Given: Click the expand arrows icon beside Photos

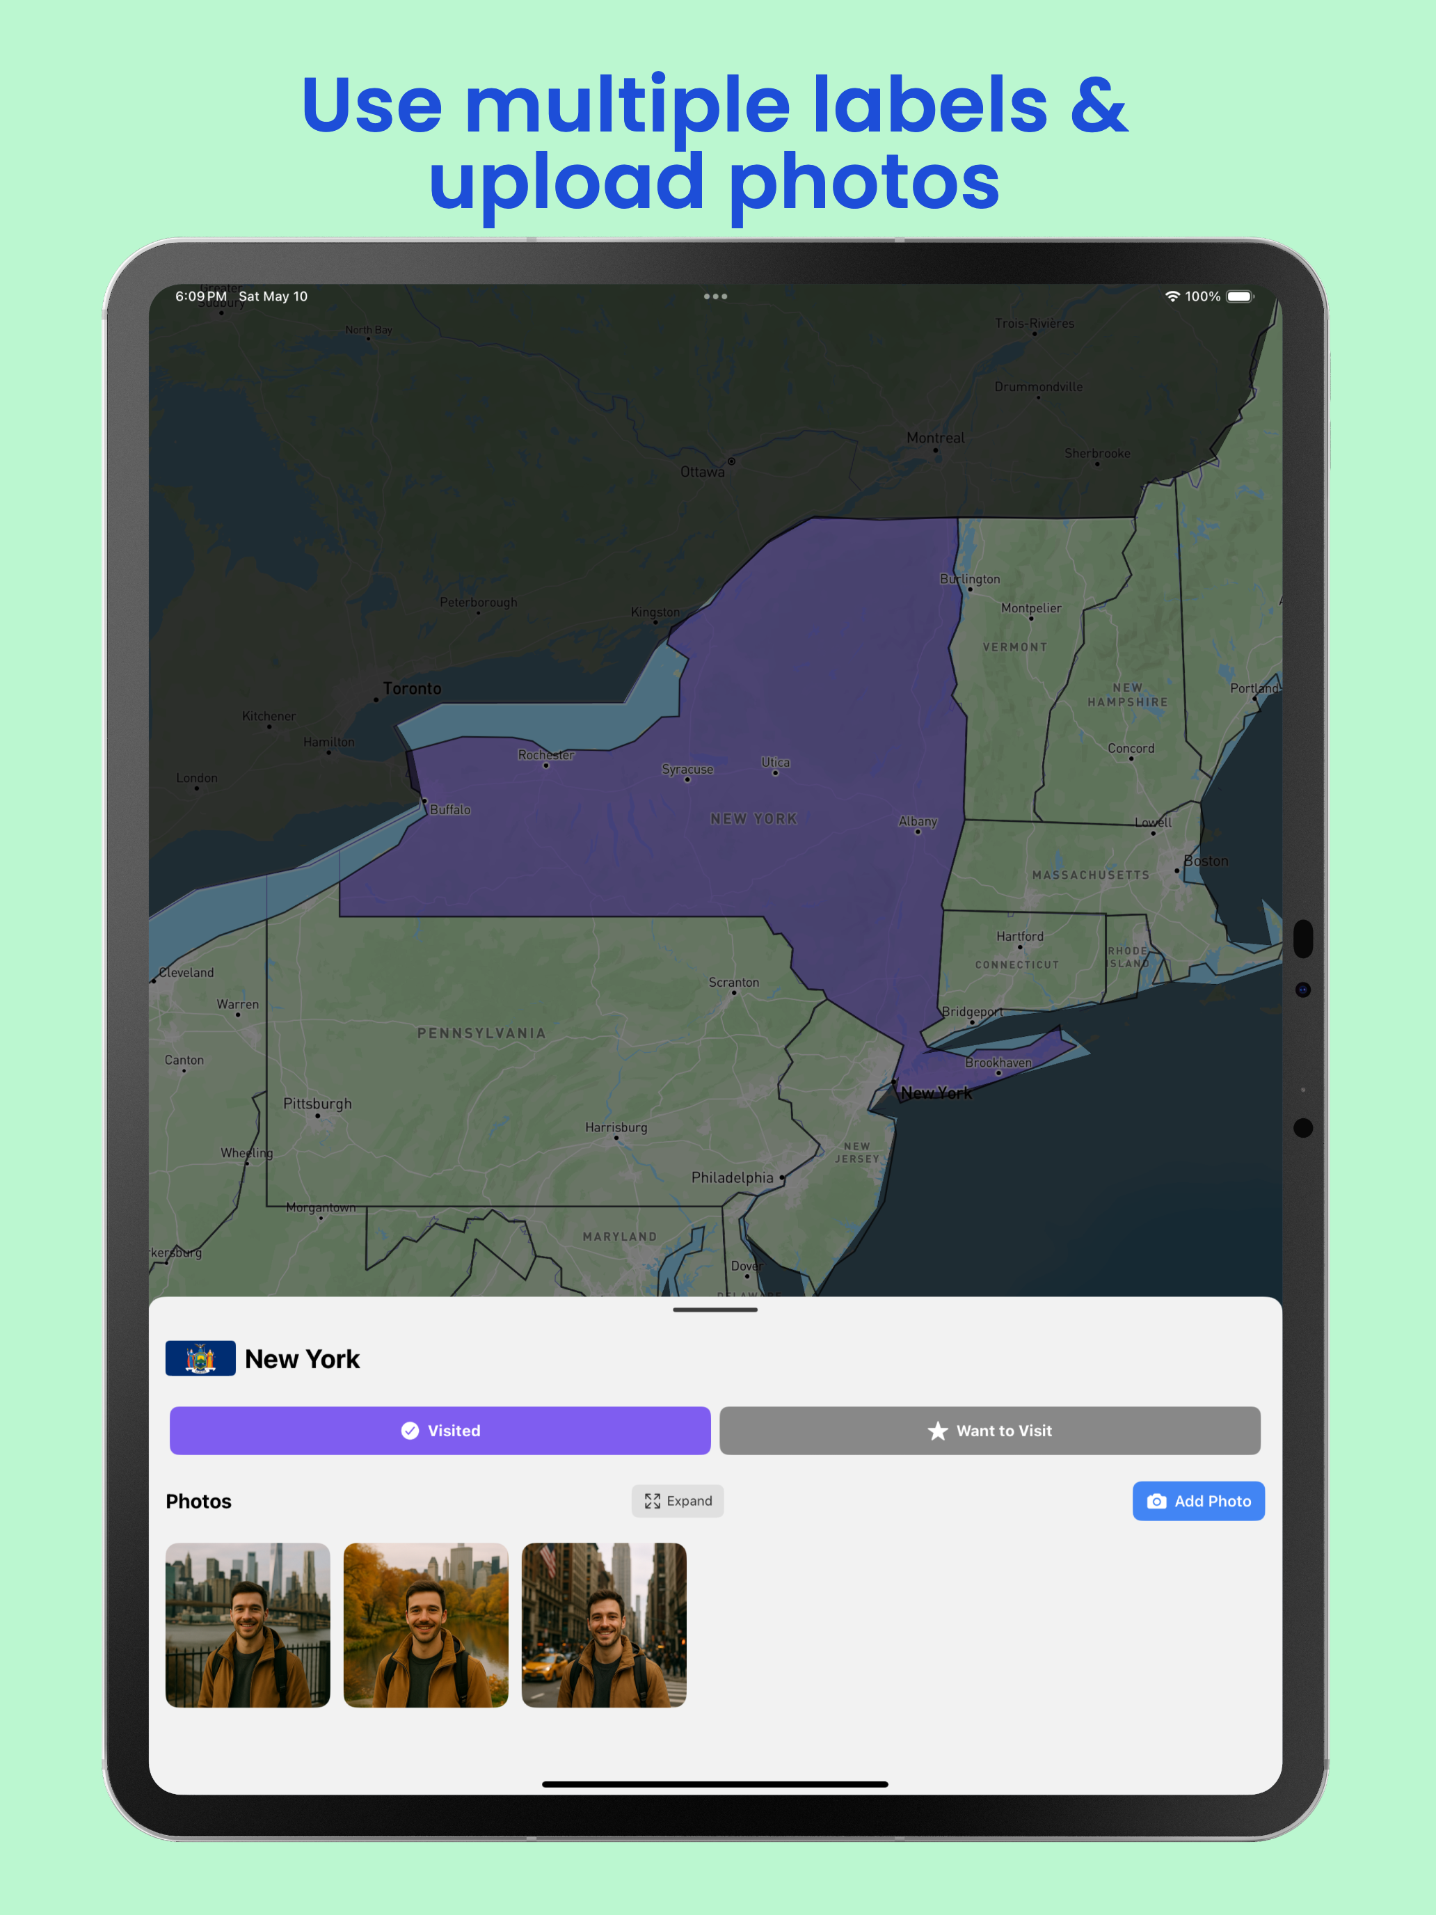Looking at the screenshot, I should [652, 1501].
